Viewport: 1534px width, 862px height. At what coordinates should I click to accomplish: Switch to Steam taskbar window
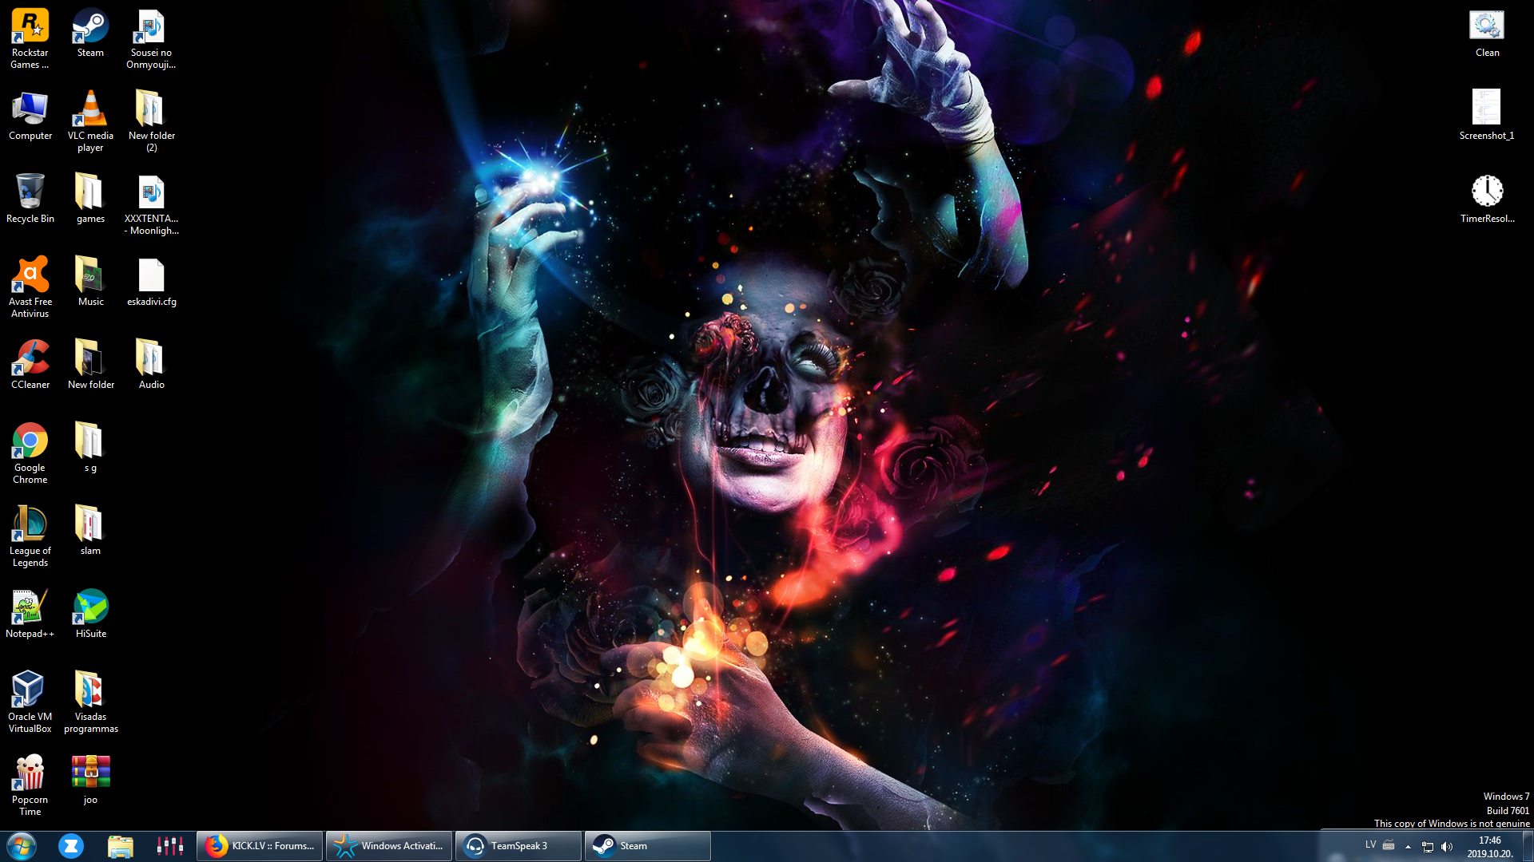(648, 846)
